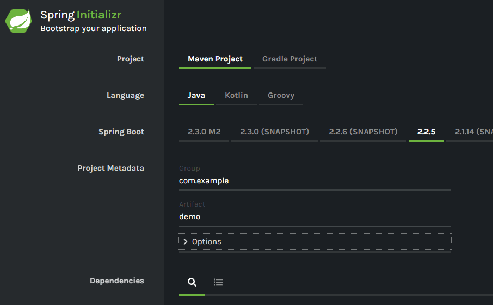Select Groovy as the language

pos(281,95)
